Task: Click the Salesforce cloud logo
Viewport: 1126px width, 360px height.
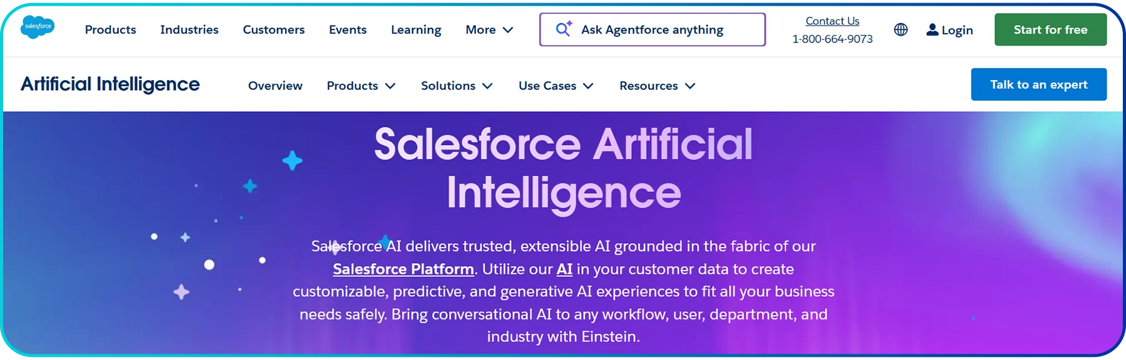Action: (x=38, y=27)
